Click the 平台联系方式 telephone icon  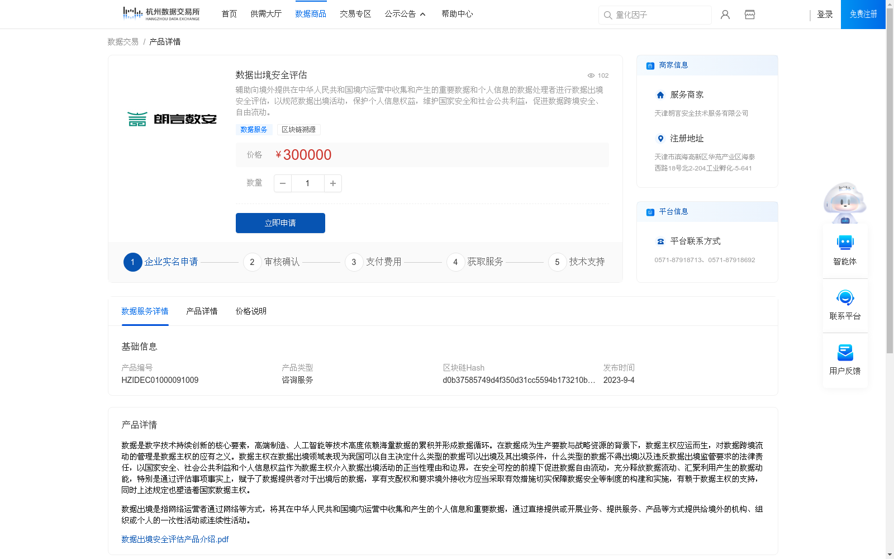(x=660, y=241)
